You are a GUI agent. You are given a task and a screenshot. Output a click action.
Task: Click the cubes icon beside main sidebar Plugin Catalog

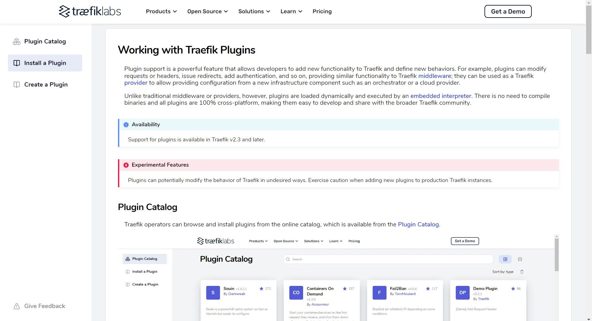coord(17,42)
